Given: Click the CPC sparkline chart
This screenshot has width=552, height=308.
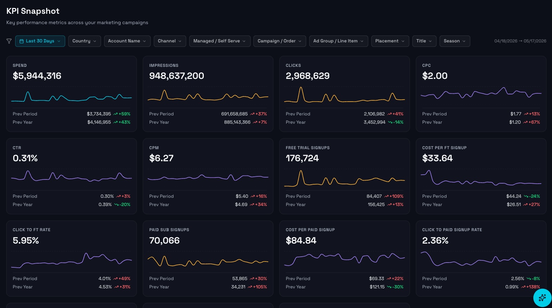Looking at the screenshot, I should pos(481,93).
